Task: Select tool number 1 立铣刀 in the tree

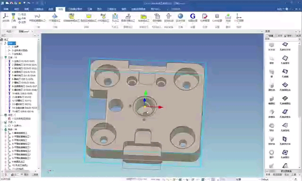Action: coord(23,61)
